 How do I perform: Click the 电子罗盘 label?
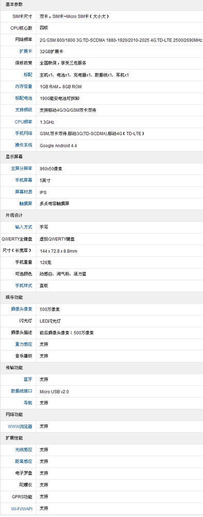pos(24,473)
